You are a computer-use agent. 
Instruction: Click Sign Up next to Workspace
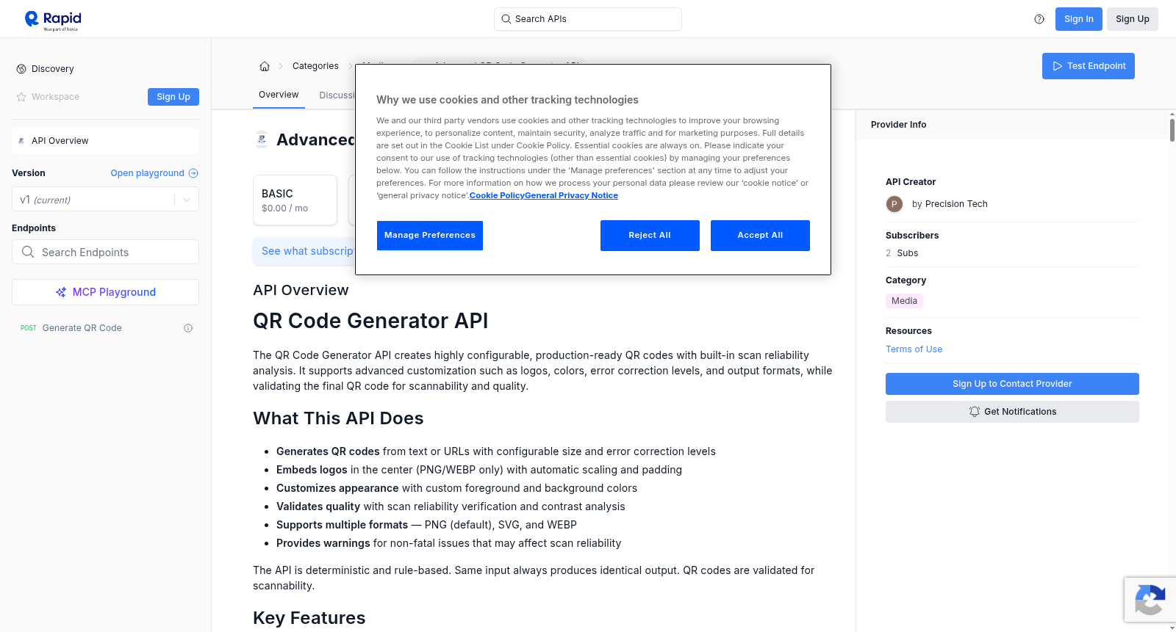coord(173,97)
